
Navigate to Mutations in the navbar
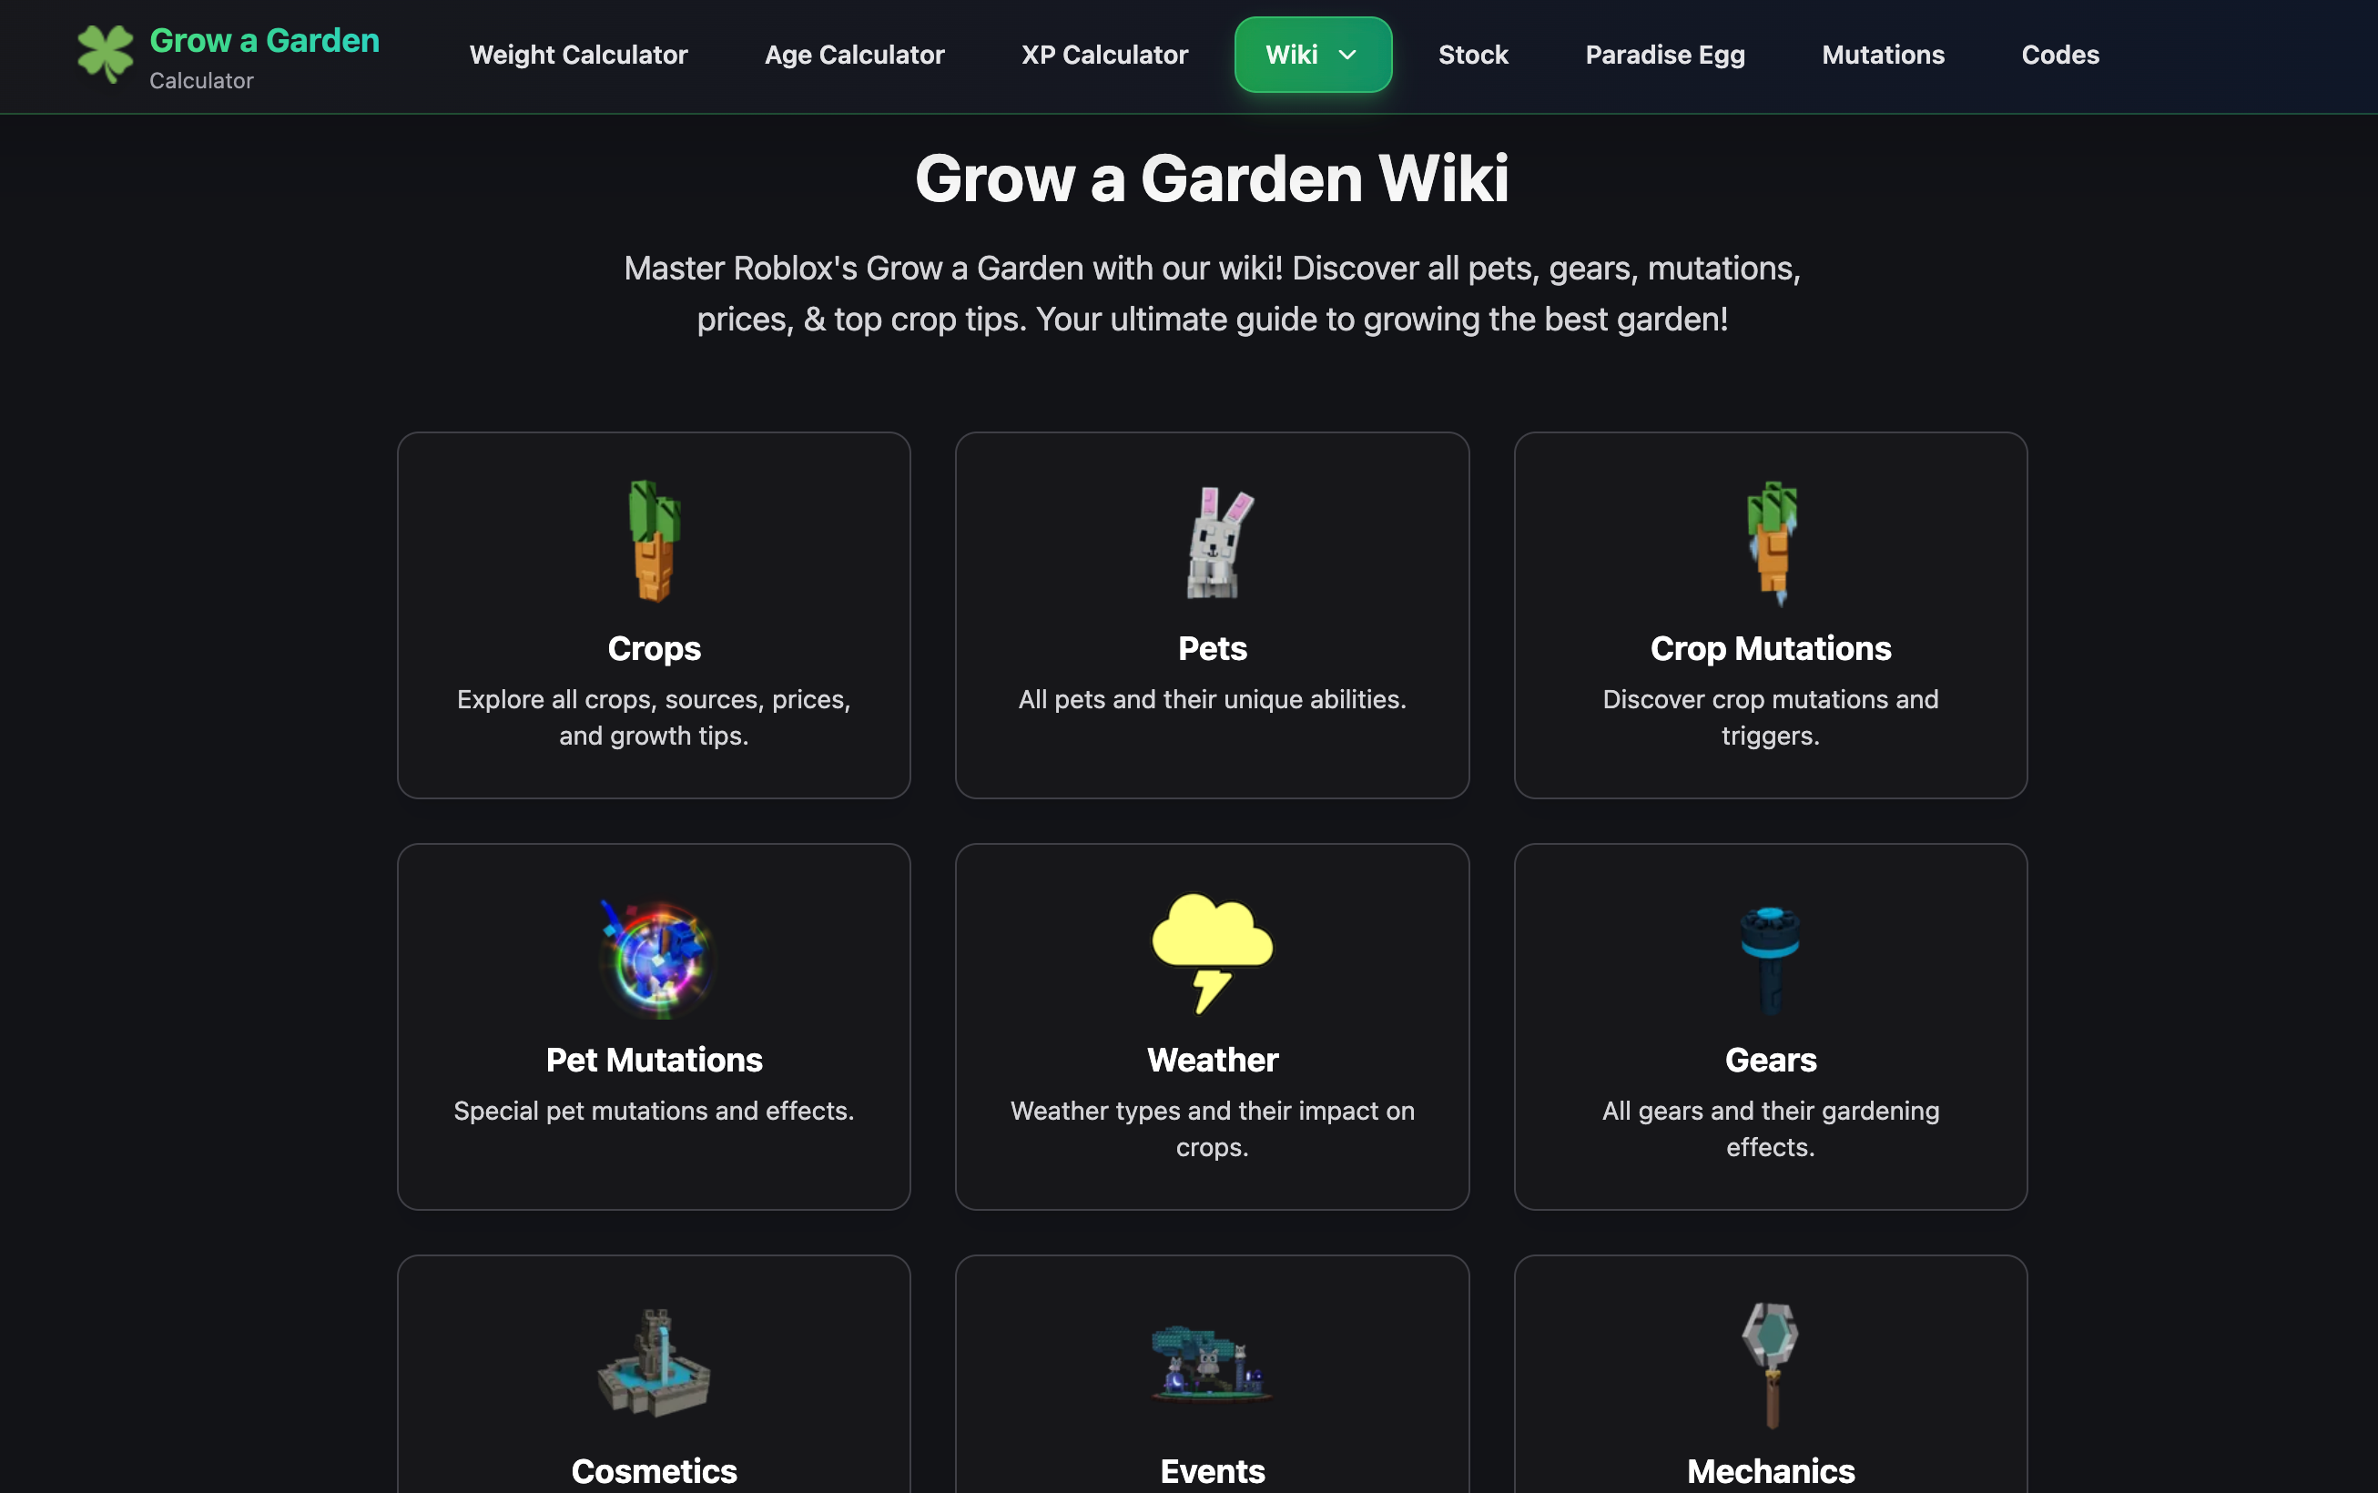(1882, 56)
